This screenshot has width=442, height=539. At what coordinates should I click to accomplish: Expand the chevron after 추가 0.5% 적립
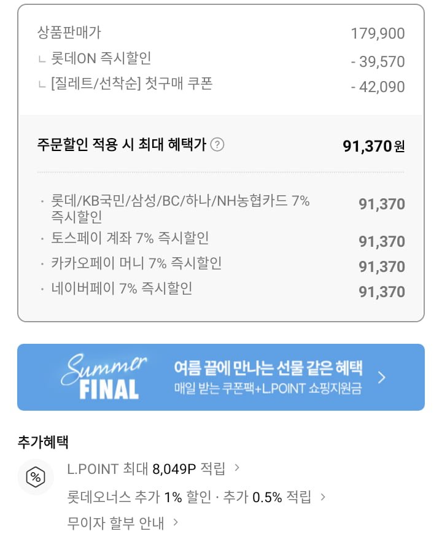coord(323,496)
